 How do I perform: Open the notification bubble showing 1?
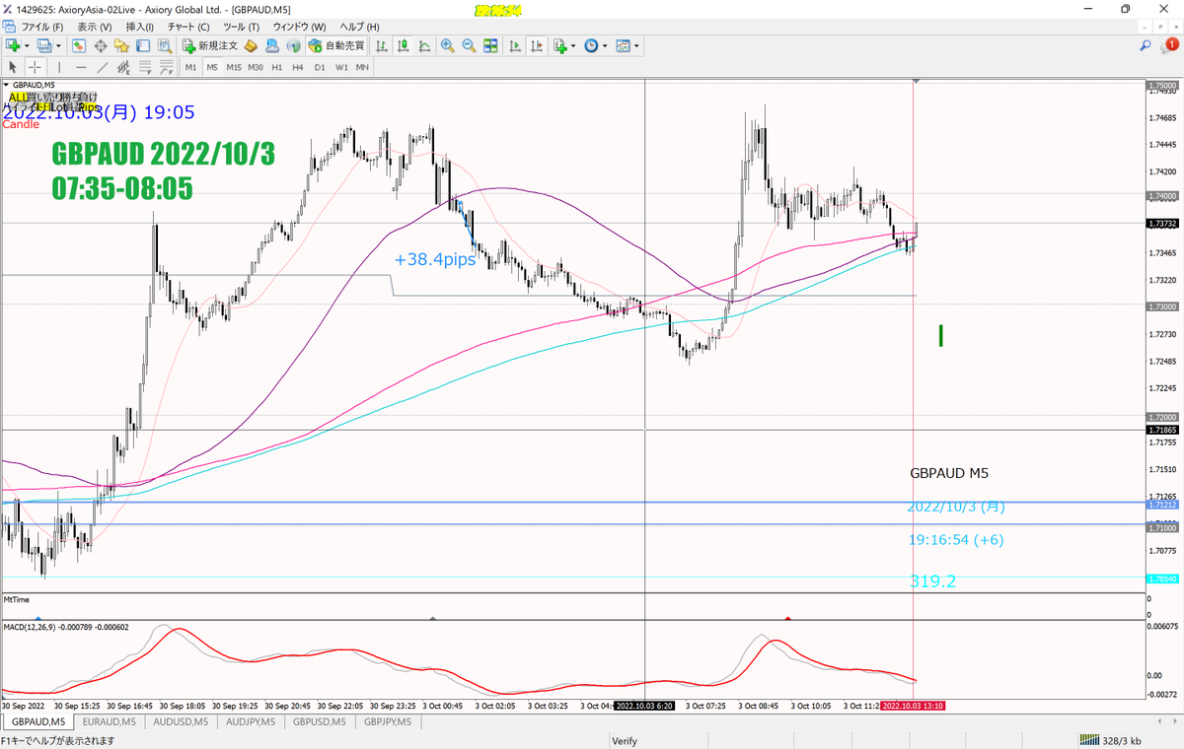click(x=1171, y=44)
